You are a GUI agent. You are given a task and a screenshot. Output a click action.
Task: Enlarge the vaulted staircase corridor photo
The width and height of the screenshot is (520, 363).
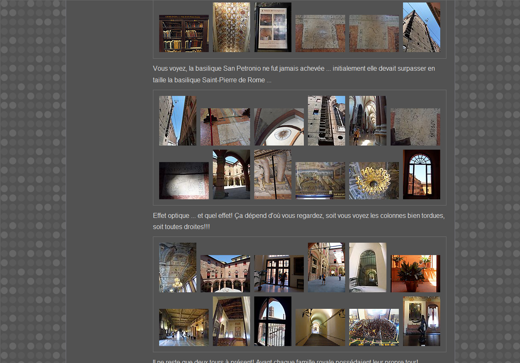pyautogui.click(x=320, y=327)
